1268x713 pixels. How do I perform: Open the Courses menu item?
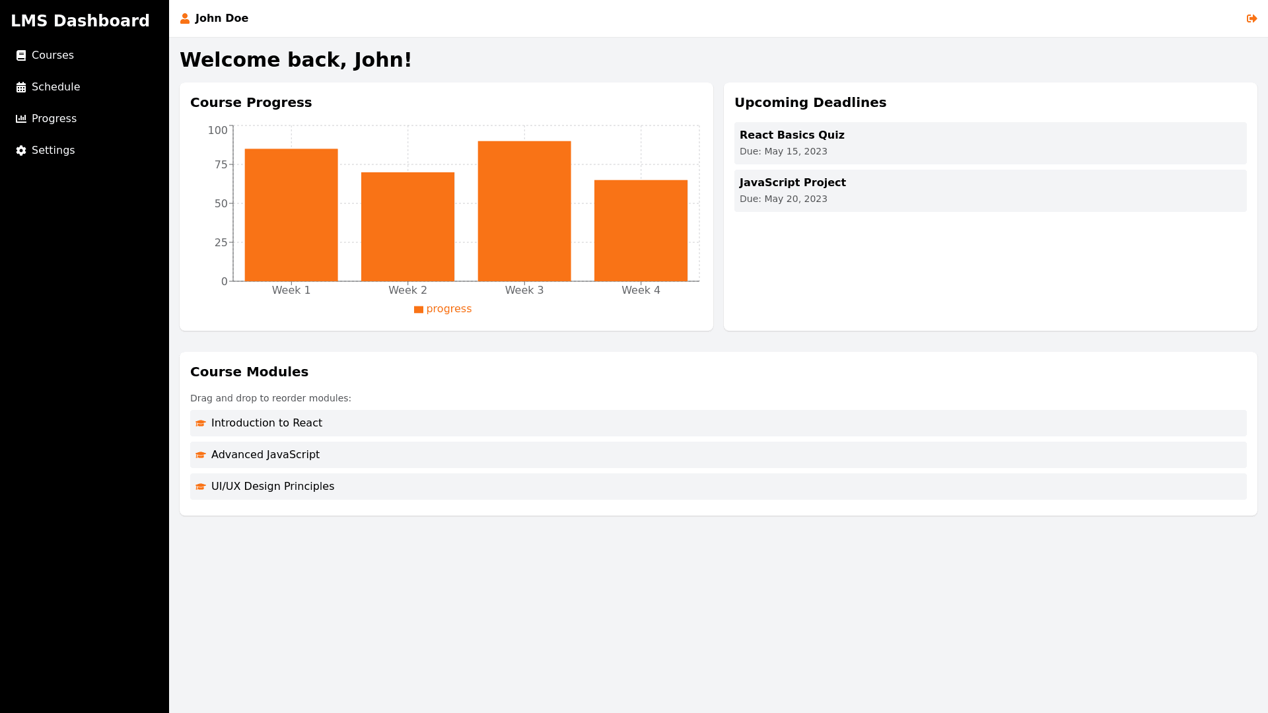point(53,55)
